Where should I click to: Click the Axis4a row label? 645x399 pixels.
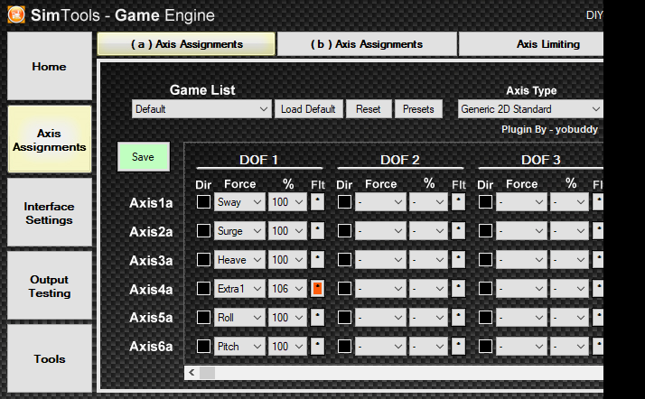pos(151,289)
